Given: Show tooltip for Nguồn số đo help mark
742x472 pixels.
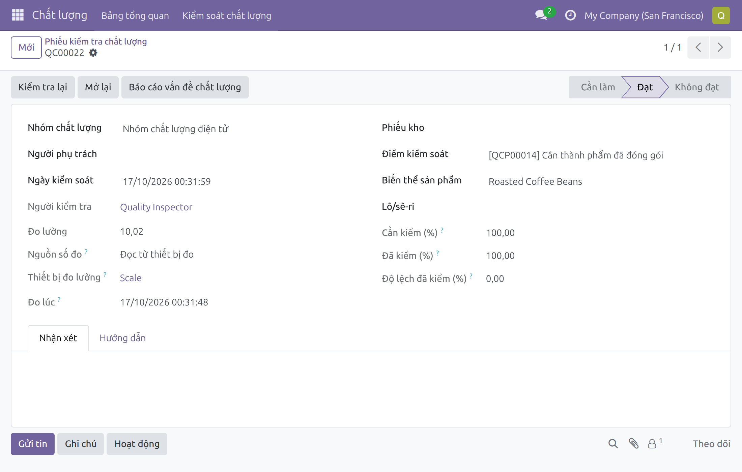Looking at the screenshot, I should point(86,252).
